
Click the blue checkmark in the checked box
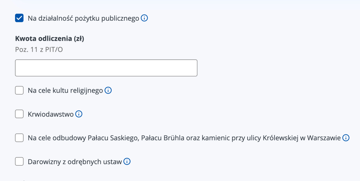tap(19, 18)
